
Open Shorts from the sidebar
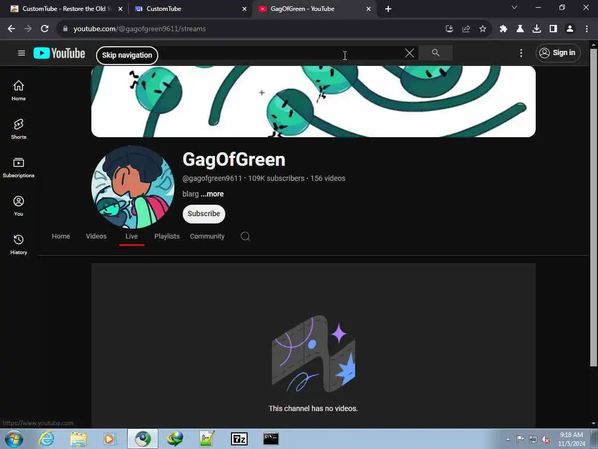click(x=19, y=129)
